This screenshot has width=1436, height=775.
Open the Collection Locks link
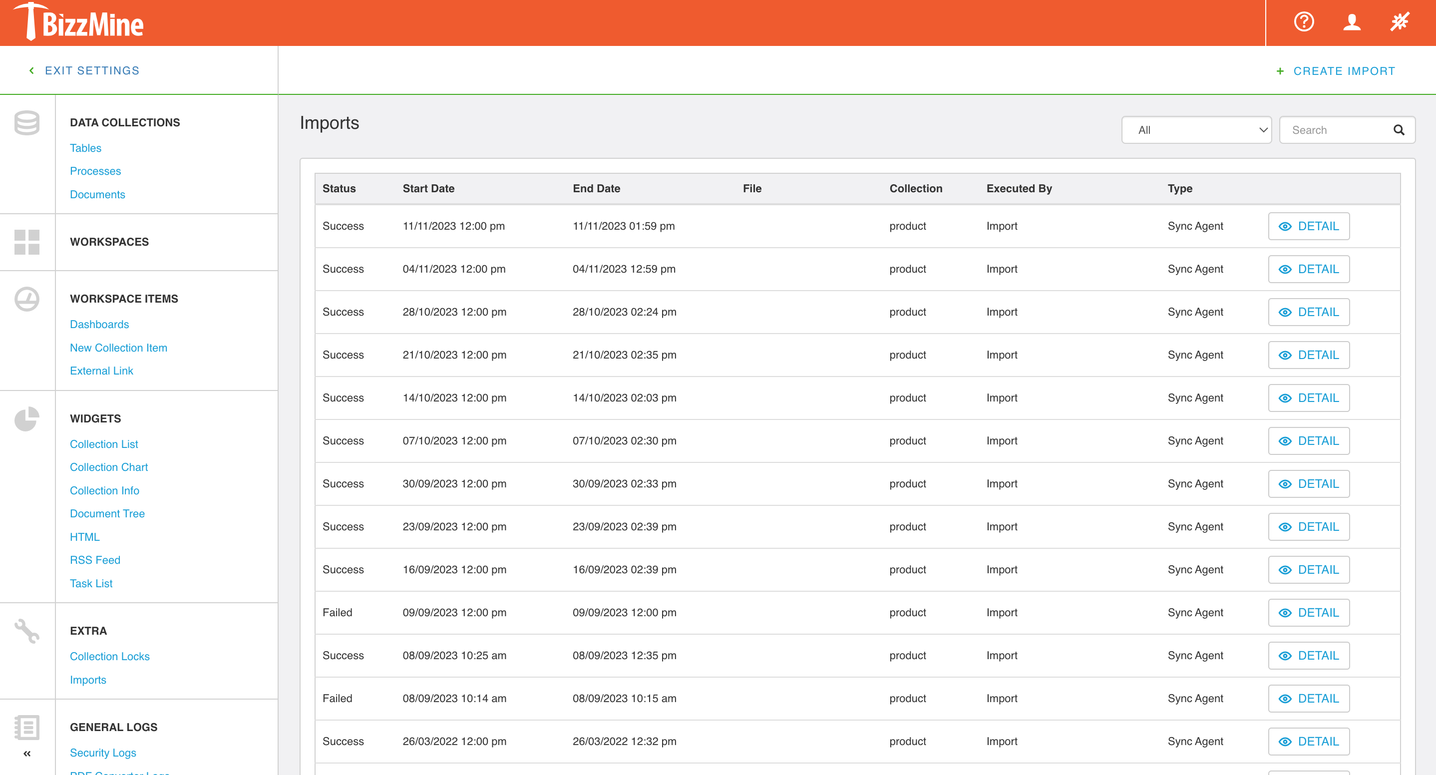(x=110, y=656)
